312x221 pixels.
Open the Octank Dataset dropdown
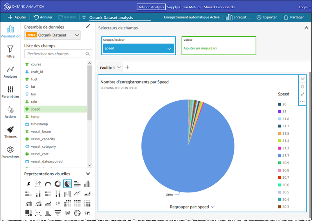52,35
